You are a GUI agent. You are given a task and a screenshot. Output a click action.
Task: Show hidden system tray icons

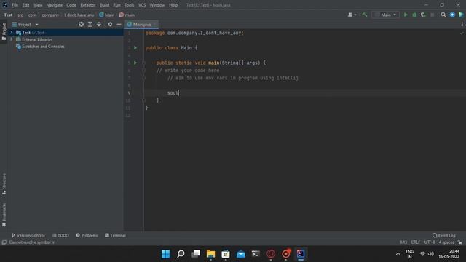398,254
